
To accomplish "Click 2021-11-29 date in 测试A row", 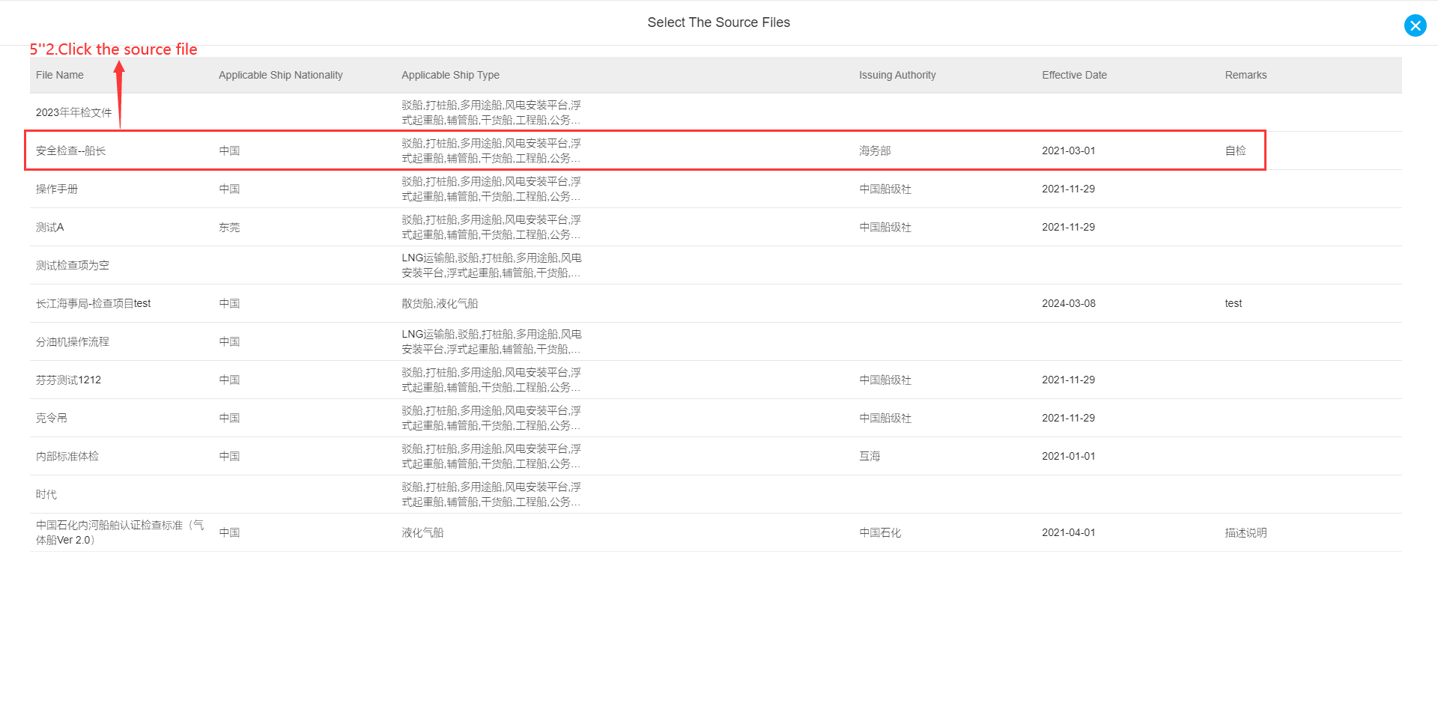I will [x=1068, y=227].
